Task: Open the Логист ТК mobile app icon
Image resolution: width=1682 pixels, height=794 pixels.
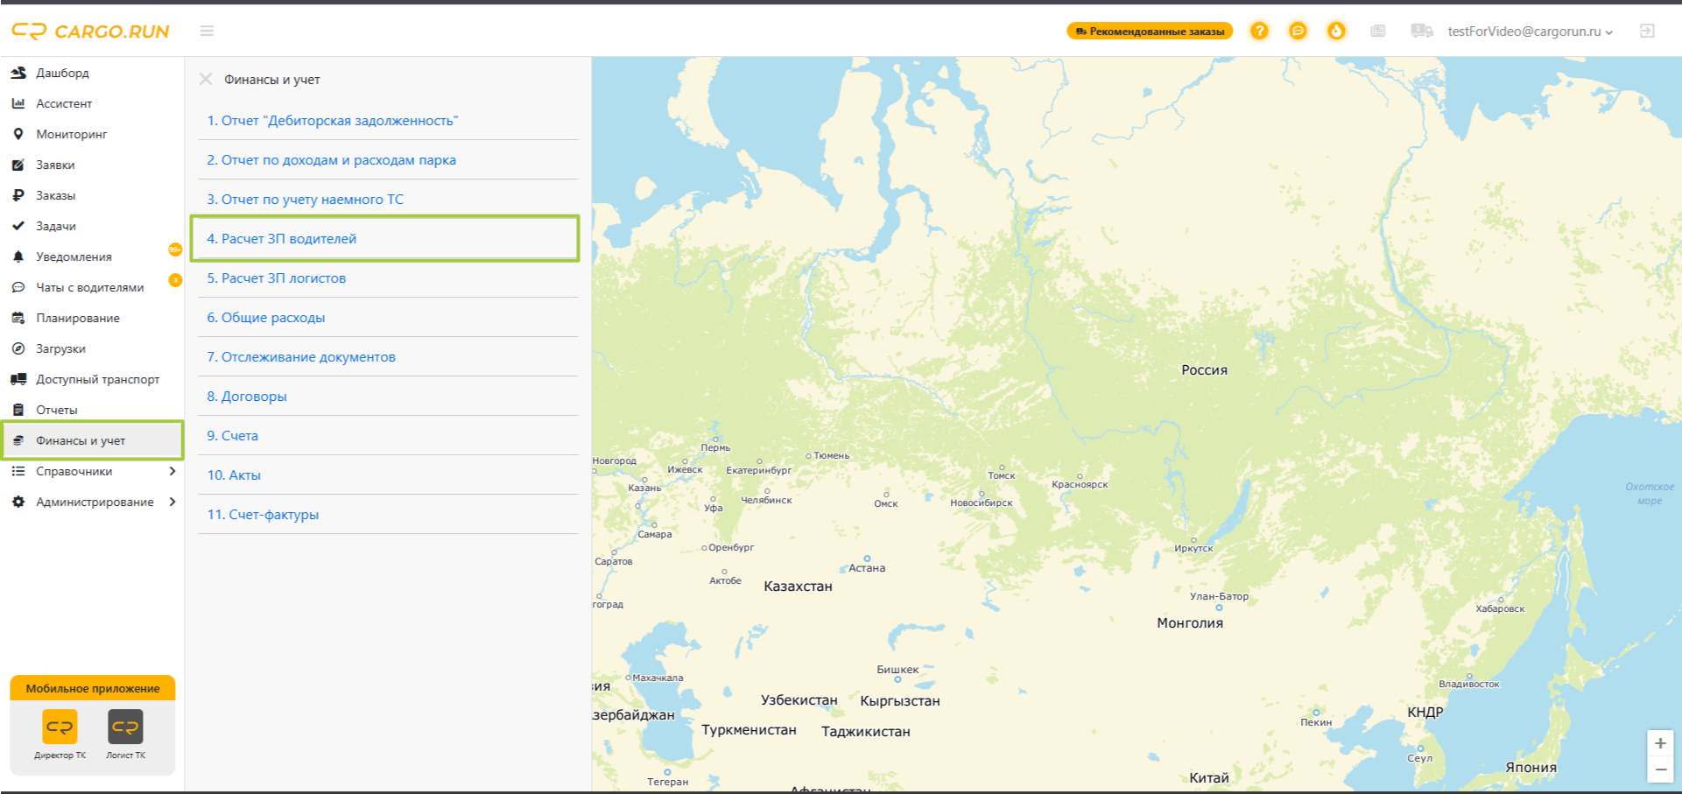Action: pyautogui.click(x=125, y=727)
